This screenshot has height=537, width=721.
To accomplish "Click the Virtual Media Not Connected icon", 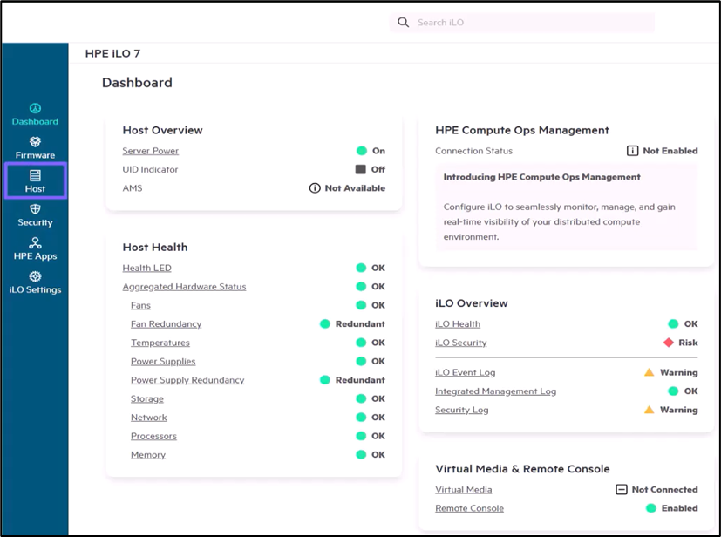I will [622, 489].
